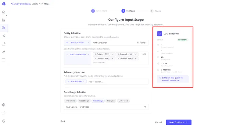Viewport: 244px width, 125px height.
Task: Click the info icon in quality message
Action: tap(160, 78)
